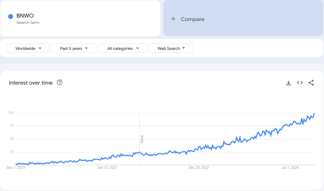The image size is (324, 191).
Task: Click the Dec 1, 2019 axis label
Action: (16, 168)
